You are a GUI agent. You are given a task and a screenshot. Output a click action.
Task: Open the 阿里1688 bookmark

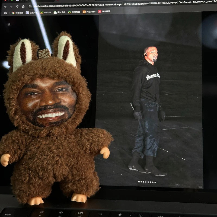[88, 12]
